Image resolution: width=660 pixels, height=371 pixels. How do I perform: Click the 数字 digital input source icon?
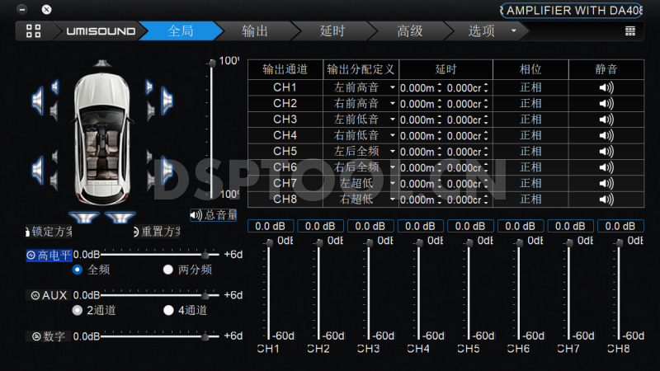click(x=36, y=336)
